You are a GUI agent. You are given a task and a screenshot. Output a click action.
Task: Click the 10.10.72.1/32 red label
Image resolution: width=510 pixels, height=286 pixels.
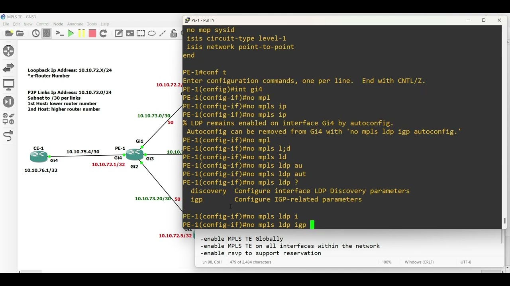point(108,164)
